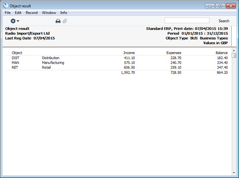The image size is (239, 178).
Task: Click the vertical scrollbar thumb
Action: tap(234, 55)
